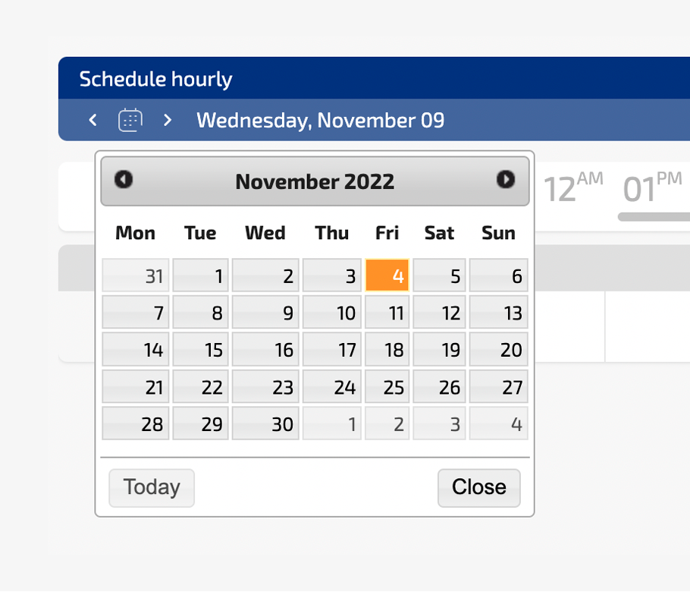The image size is (690, 592).
Task: Pick December 1 in the last row
Action: pos(332,424)
